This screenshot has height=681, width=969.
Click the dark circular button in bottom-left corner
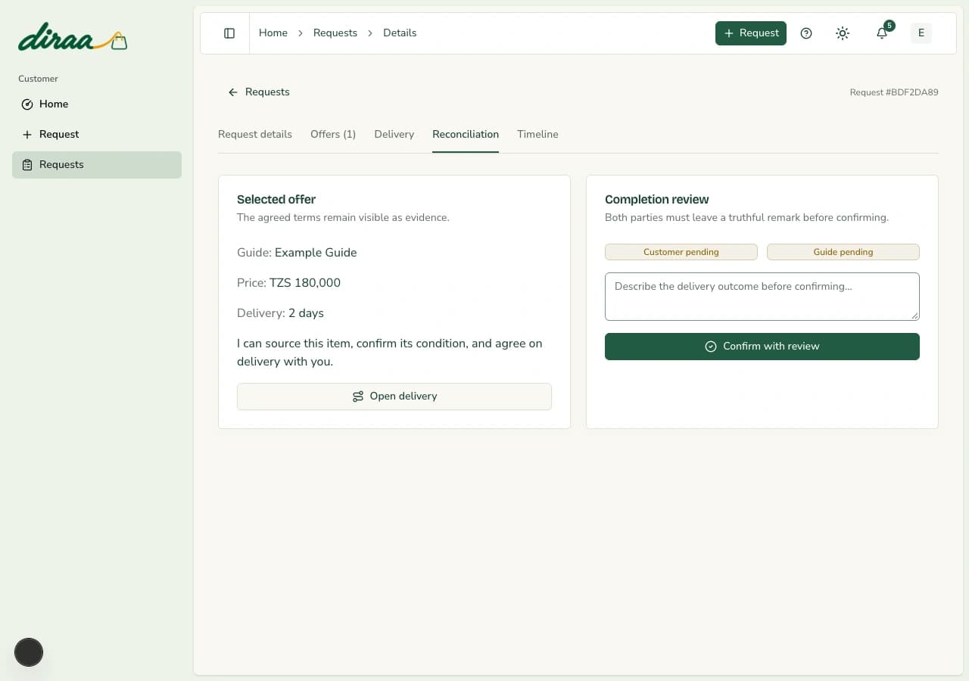tap(29, 652)
